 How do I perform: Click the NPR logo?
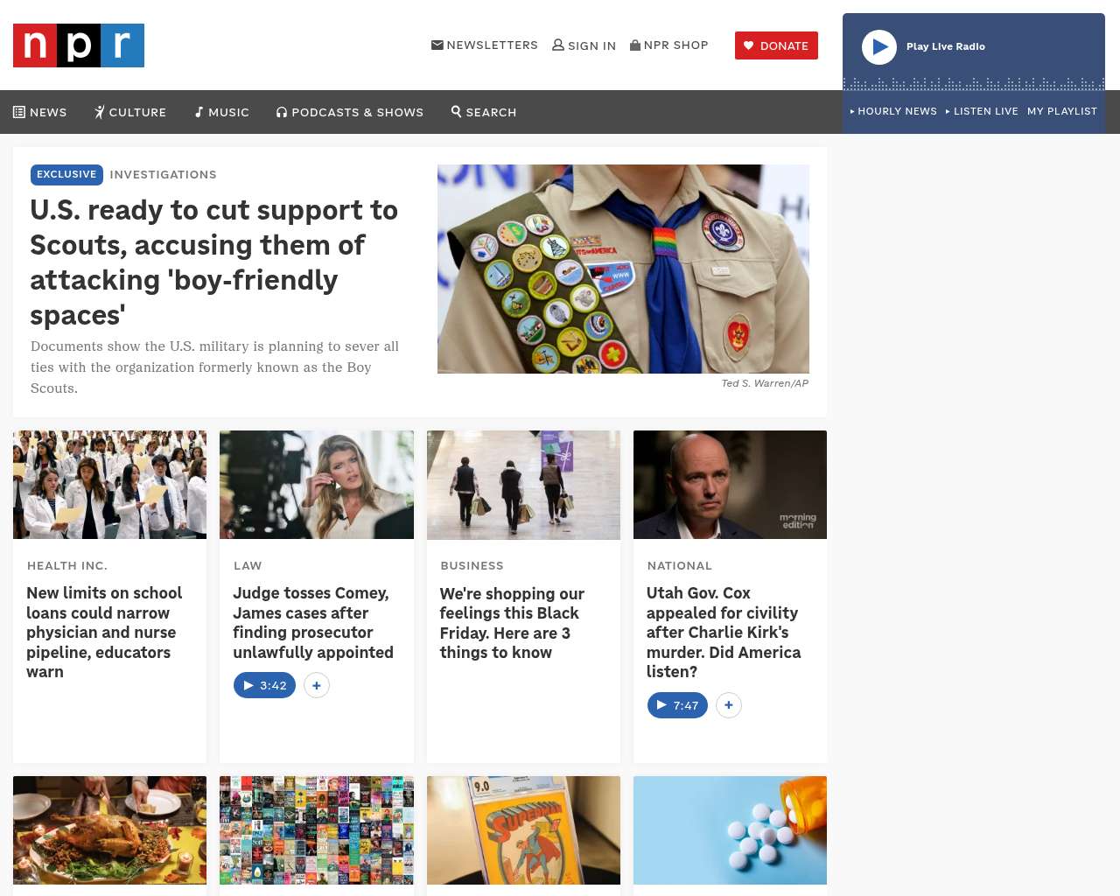pyautogui.click(x=79, y=45)
